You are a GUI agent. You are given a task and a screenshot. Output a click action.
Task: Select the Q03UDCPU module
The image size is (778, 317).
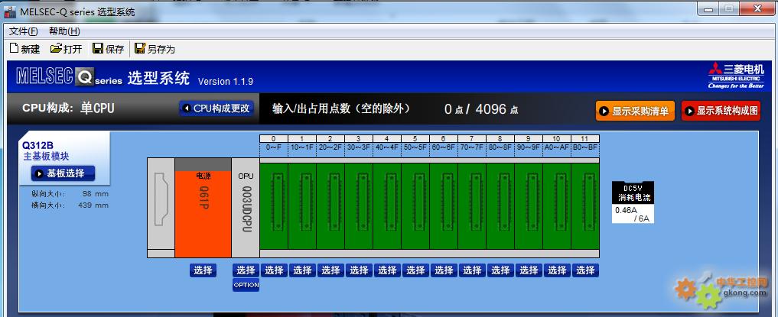coord(246,208)
